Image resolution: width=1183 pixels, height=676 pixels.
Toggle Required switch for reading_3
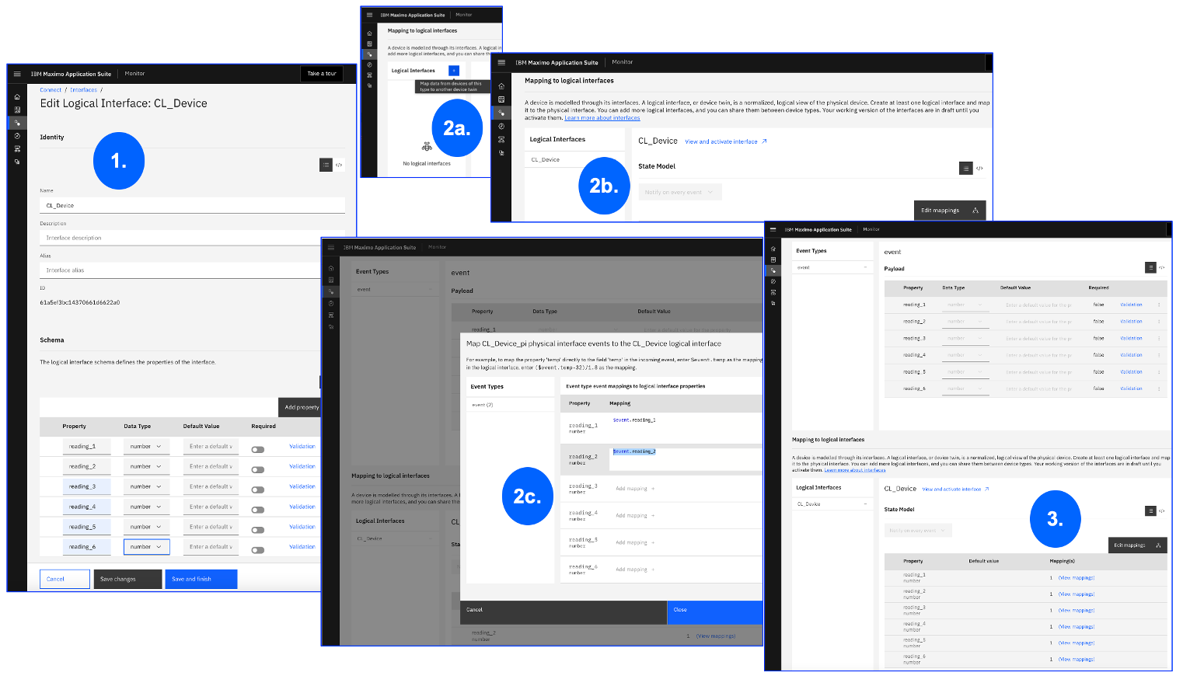258,490
